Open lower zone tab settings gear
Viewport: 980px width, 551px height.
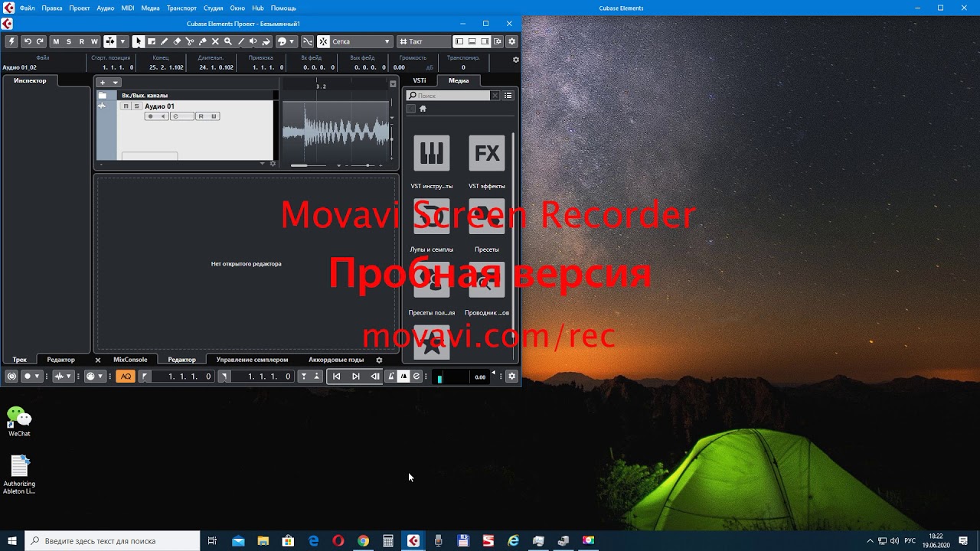[378, 360]
